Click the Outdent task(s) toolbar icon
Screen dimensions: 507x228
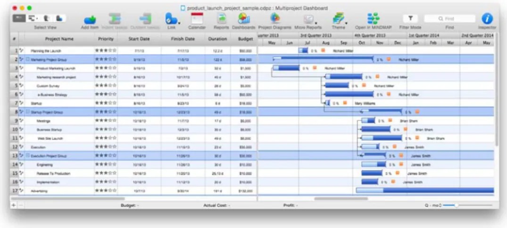pyautogui.click(x=145, y=19)
